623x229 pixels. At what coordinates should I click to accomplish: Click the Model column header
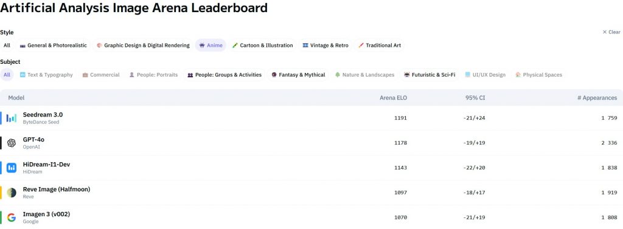point(16,98)
